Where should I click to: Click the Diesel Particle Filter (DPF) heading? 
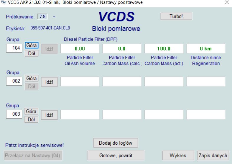coord(91,39)
